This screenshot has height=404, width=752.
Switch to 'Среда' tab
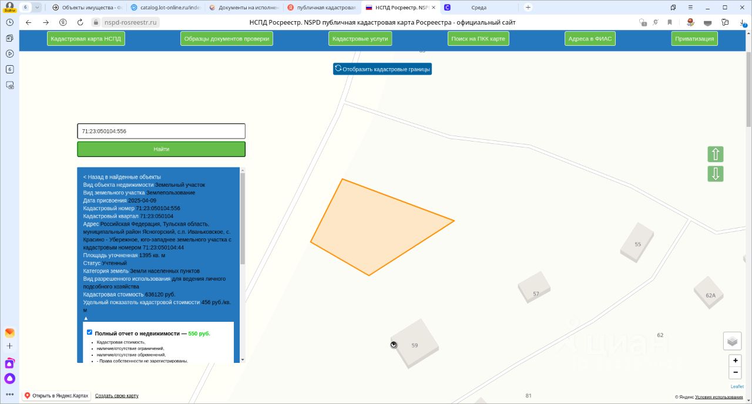479,8
